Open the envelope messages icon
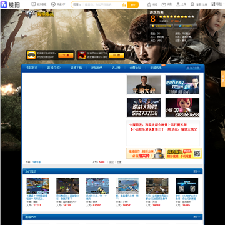The height and width of the screenshot is (225, 225). (164, 4)
